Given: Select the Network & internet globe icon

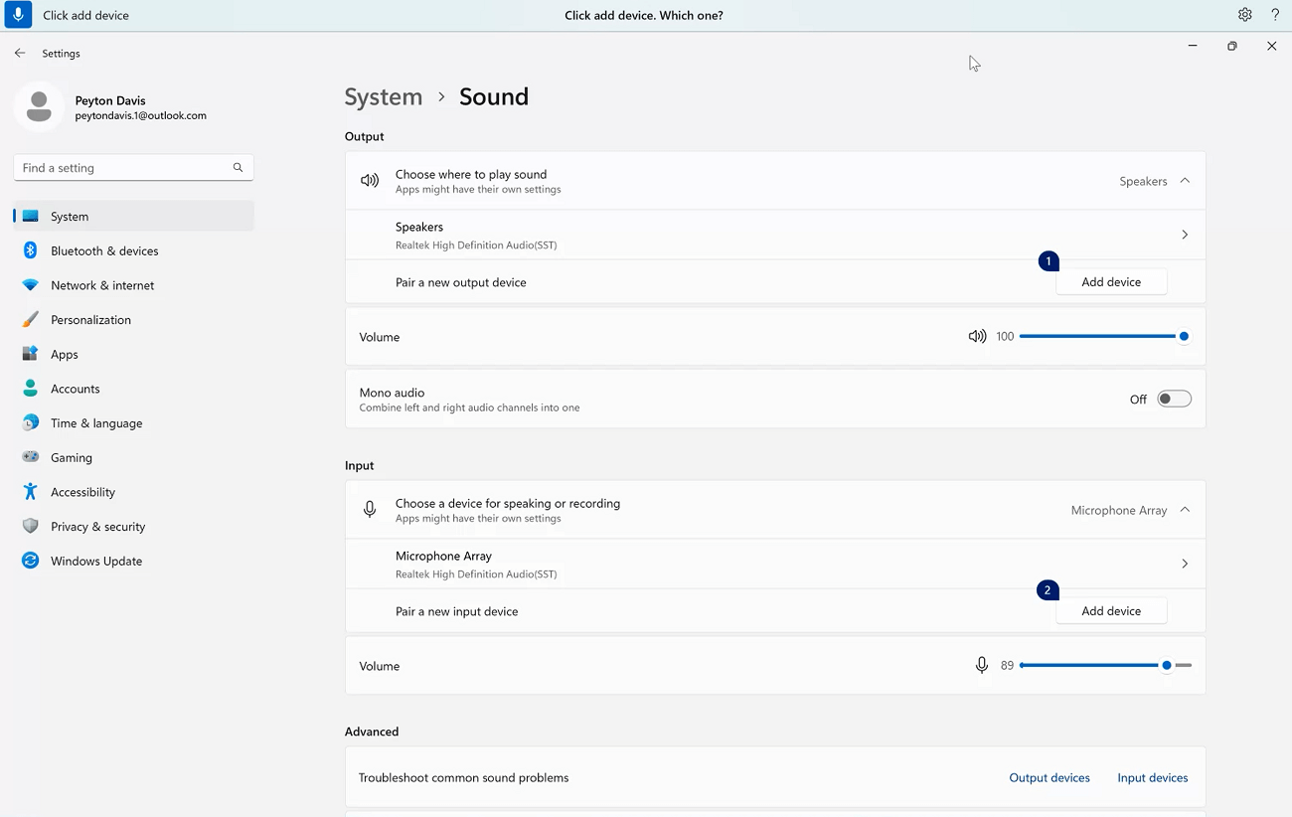Looking at the screenshot, I should 31,285.
